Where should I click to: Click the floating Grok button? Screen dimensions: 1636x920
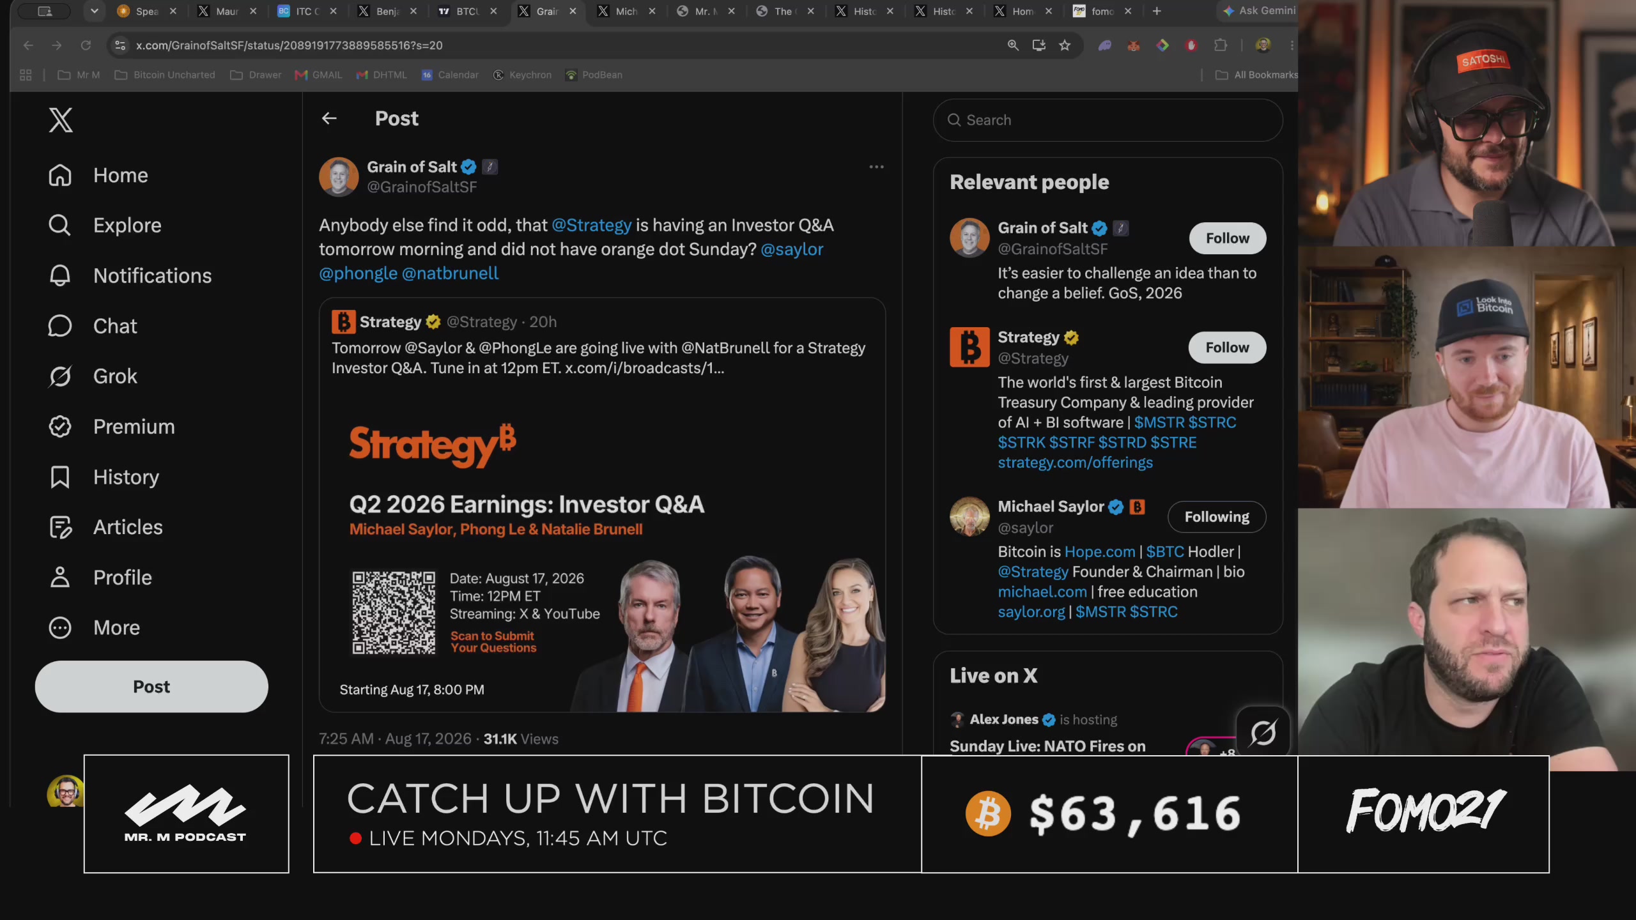1263,732
